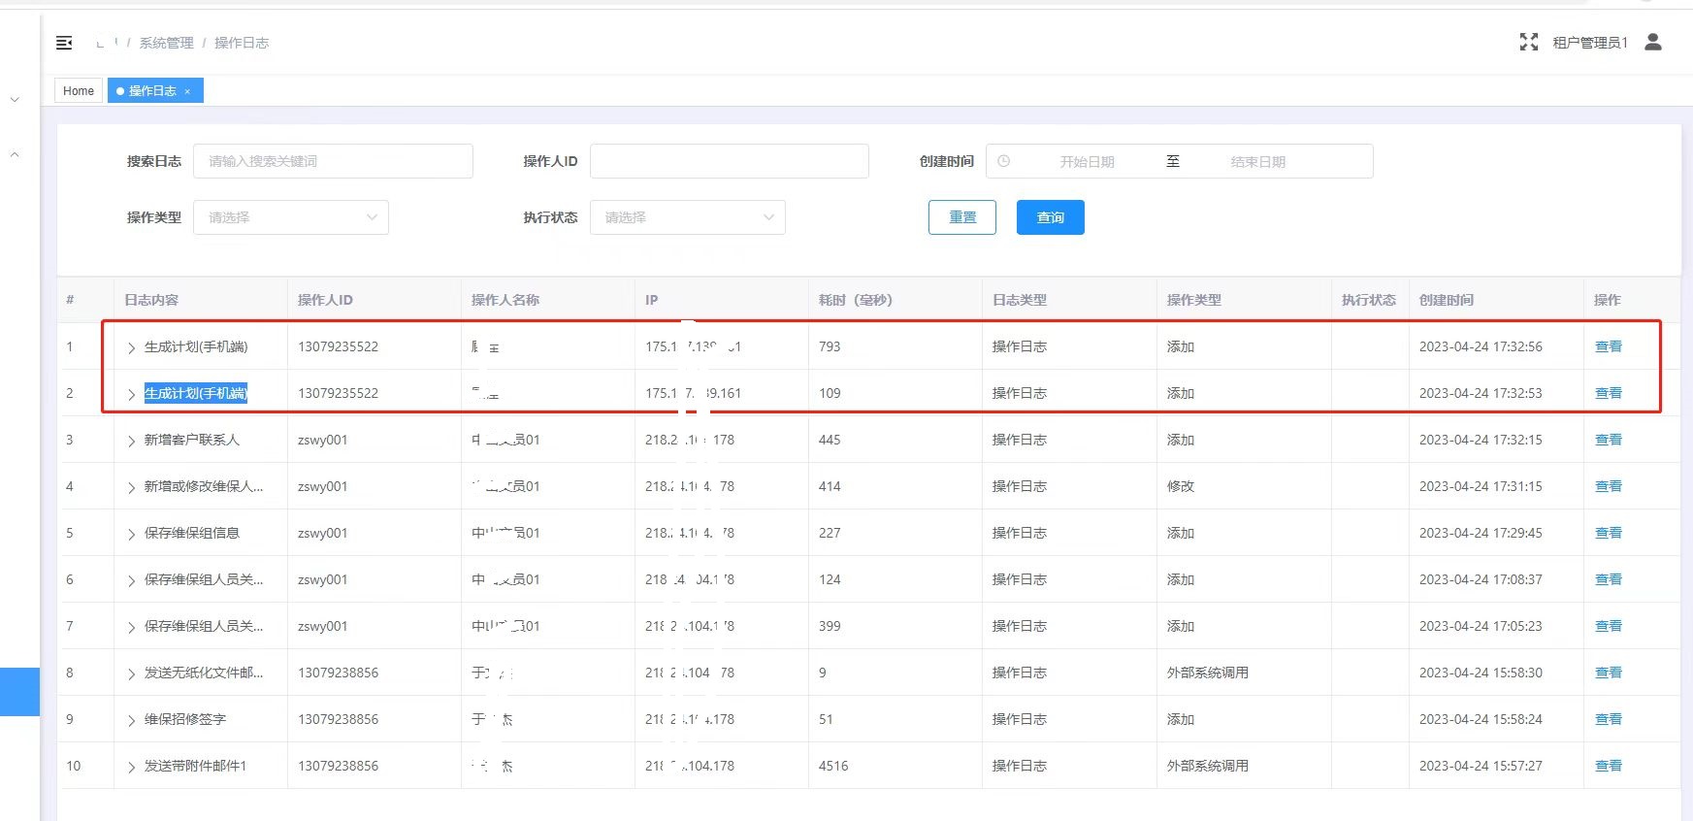Click the clock icon in the date range field
Screen dimensions: 1693x821
point(1004,161)
